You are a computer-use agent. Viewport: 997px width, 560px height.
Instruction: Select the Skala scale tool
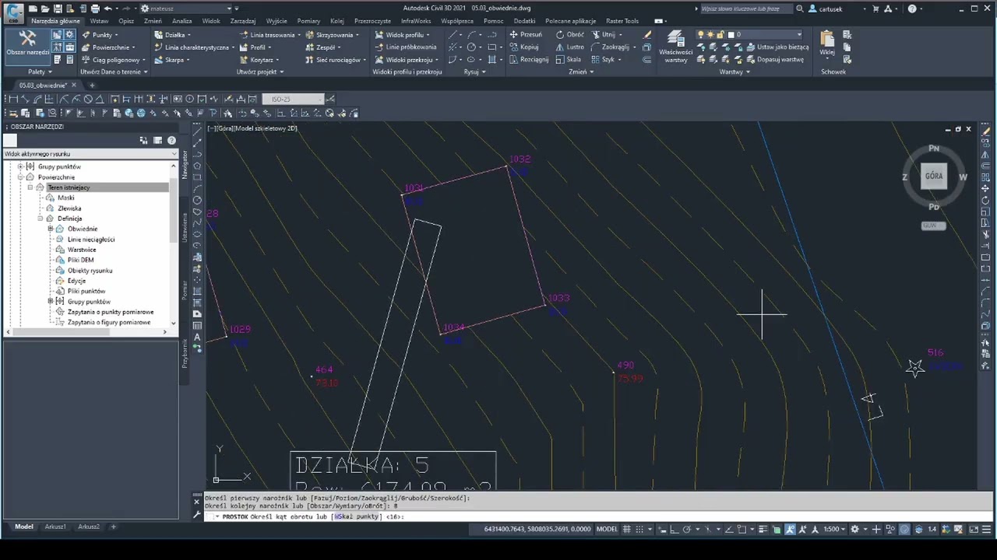[x=568, y=59]
